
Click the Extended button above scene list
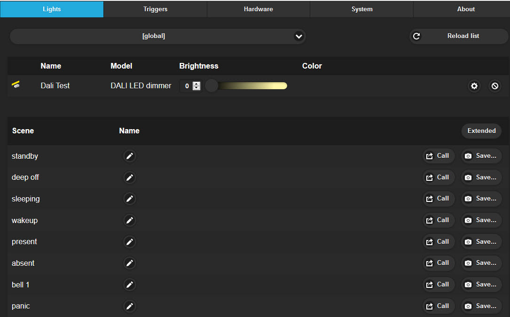[481, 131]
